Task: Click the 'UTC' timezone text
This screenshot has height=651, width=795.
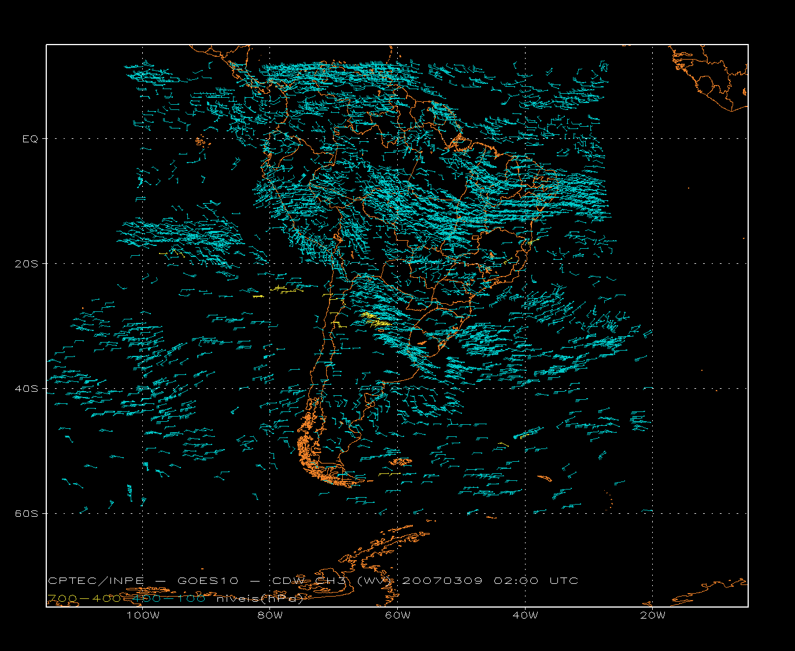Action: click(x=564, y=581)
